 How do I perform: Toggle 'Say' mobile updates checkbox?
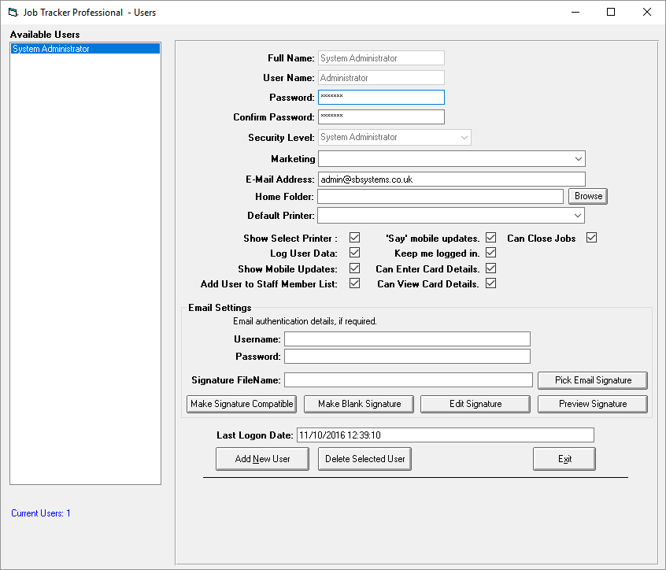click(491, 238)
